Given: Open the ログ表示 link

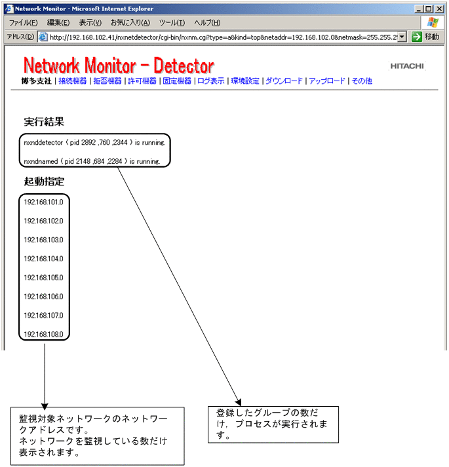Looking at the screenshot, I should pos(211,81).
